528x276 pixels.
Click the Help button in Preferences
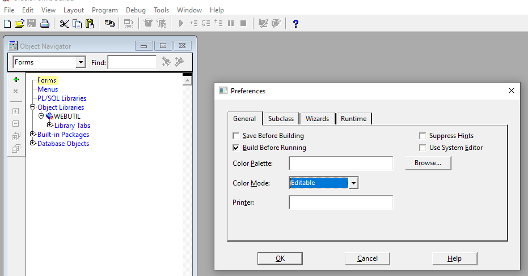[455, 258]
